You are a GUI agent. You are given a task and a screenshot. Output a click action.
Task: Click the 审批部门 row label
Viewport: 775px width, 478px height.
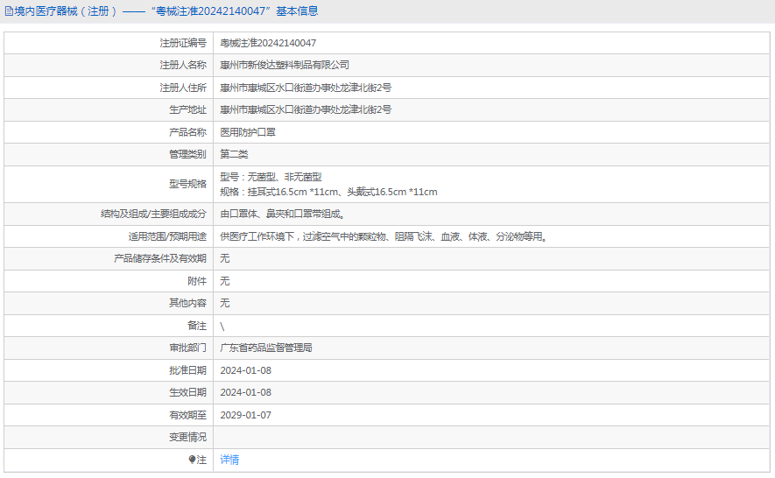(187, 348)
